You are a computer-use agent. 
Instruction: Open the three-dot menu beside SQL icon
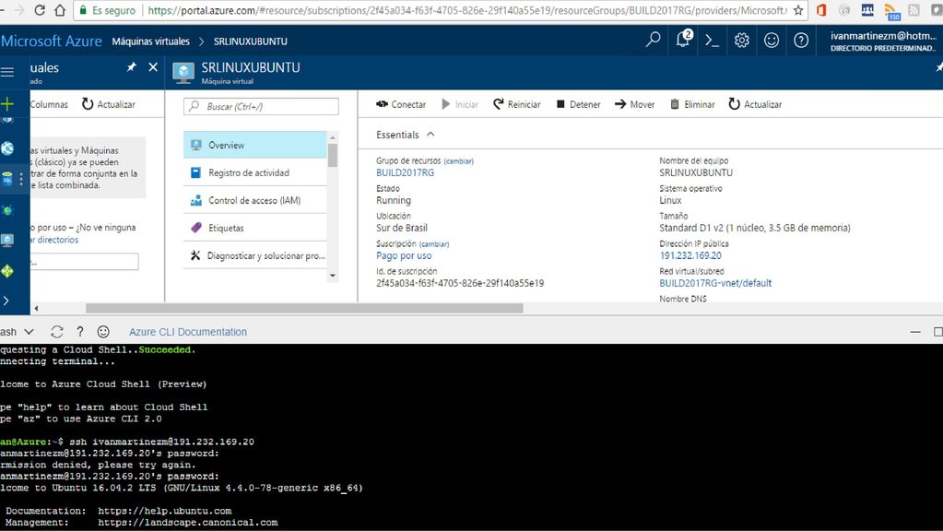[21, 179]
